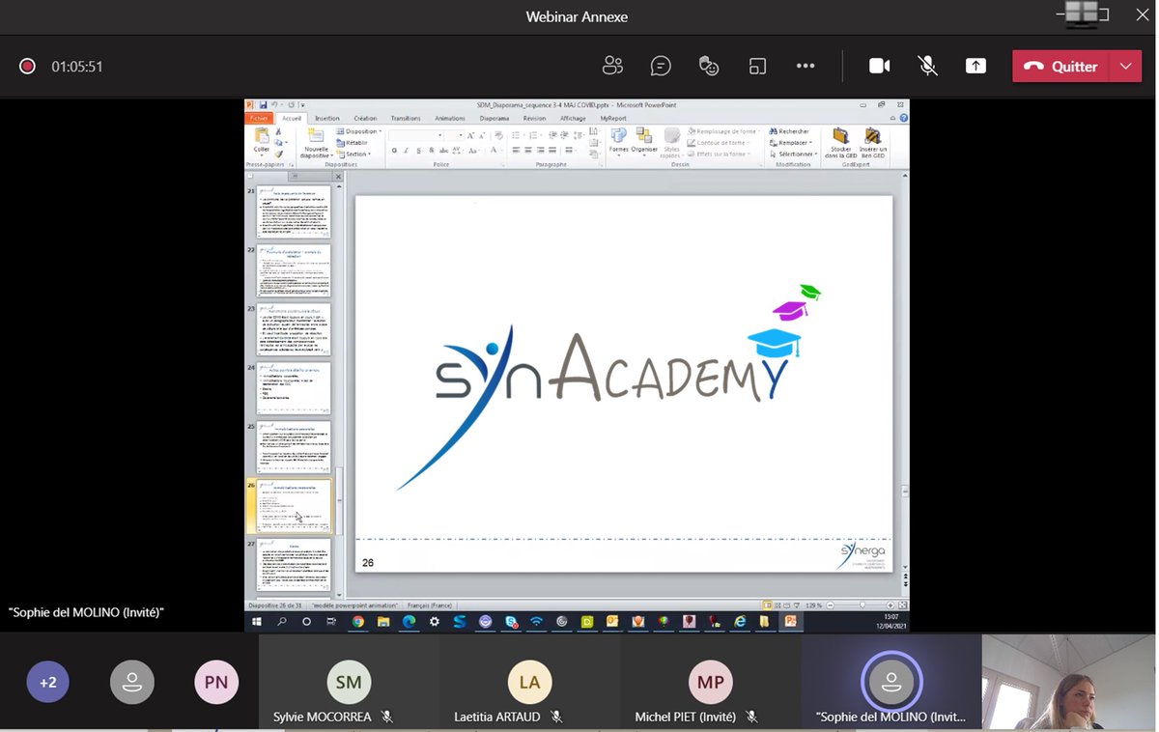Show the +2 additional participants
1159x732 pixels.
pyautogui.click(x=47, y=682)
